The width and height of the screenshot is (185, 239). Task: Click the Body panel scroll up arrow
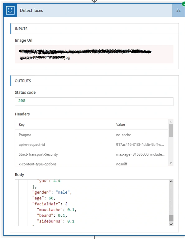point(171,181)
